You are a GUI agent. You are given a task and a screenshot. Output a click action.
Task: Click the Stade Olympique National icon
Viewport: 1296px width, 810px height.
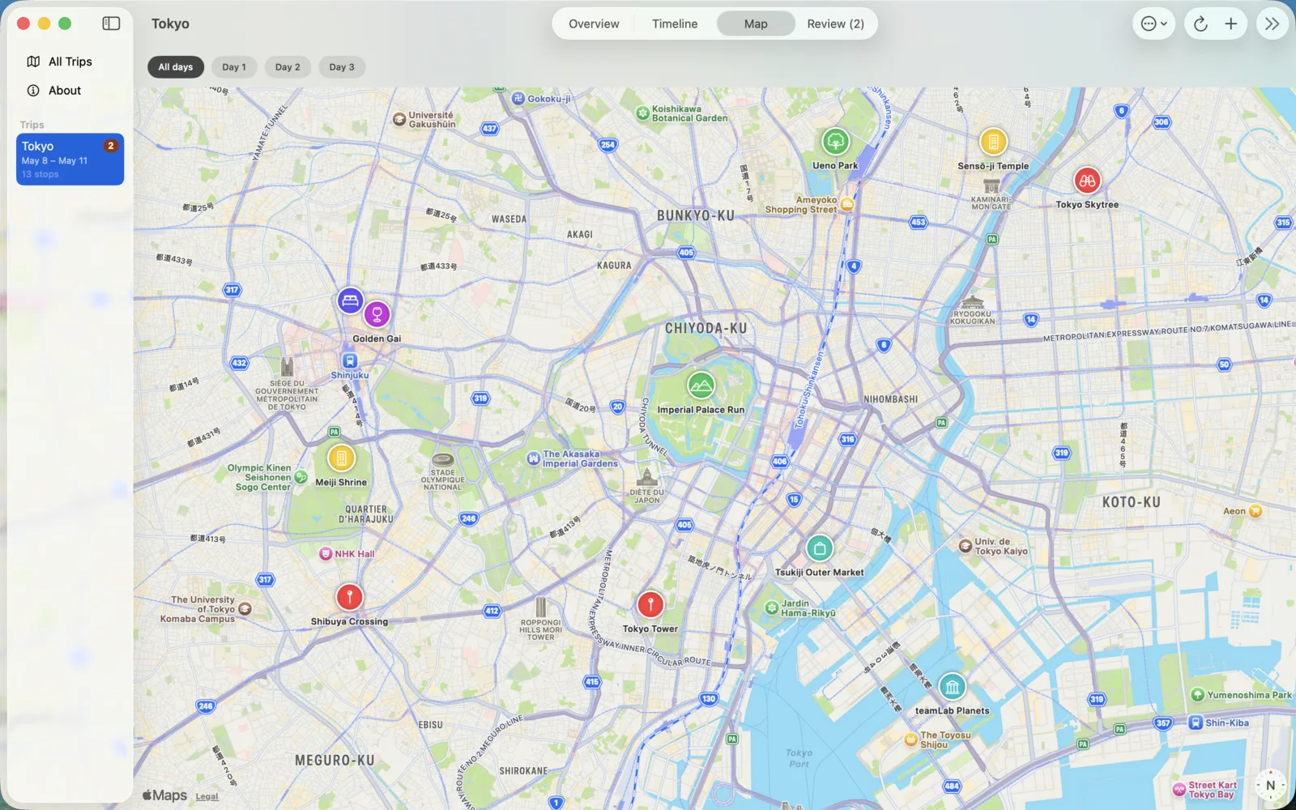point(442,460)
